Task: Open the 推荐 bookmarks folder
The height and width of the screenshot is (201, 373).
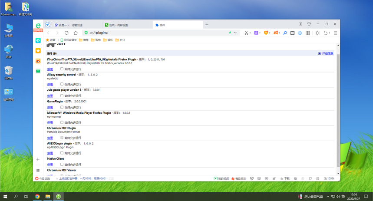Action: tap(84, 40)
